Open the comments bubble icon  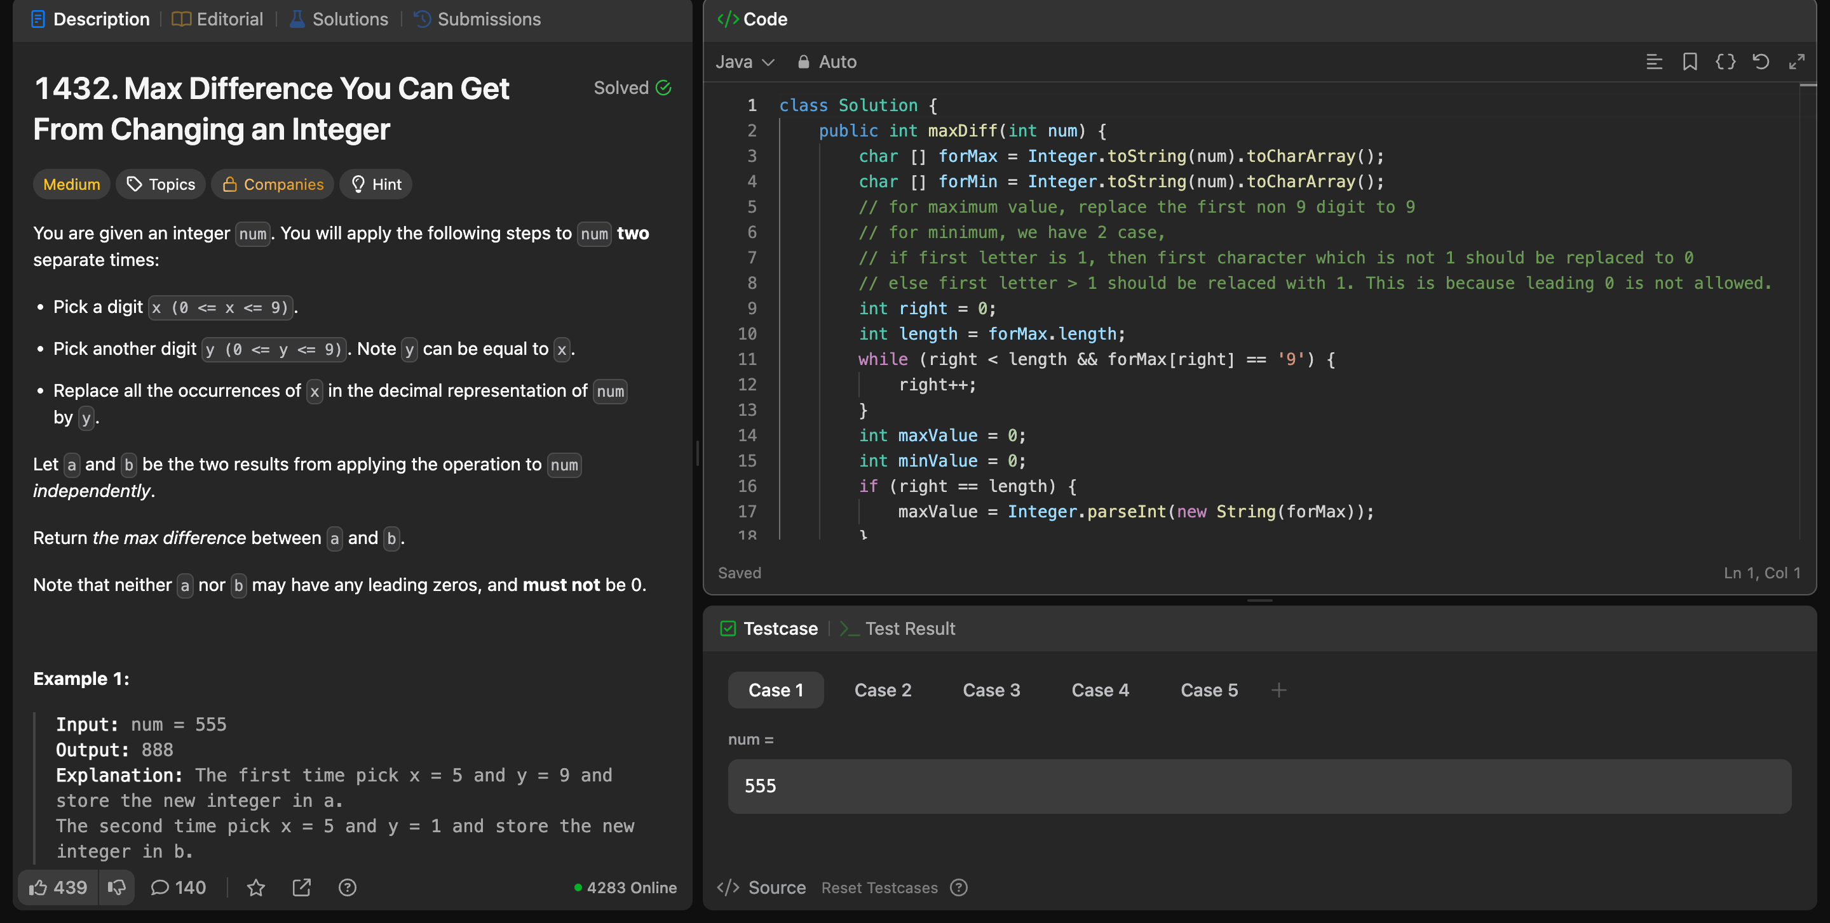point(160,887)
